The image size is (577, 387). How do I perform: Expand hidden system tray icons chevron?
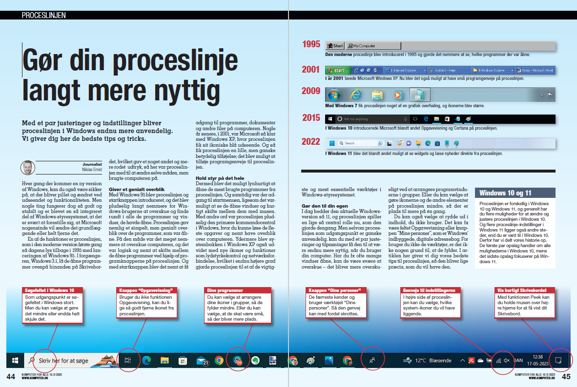(x=462, y=361)
